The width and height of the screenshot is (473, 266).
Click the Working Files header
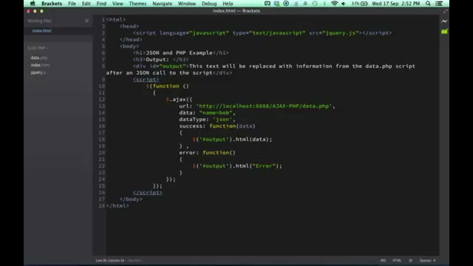[x=40, y=21]
